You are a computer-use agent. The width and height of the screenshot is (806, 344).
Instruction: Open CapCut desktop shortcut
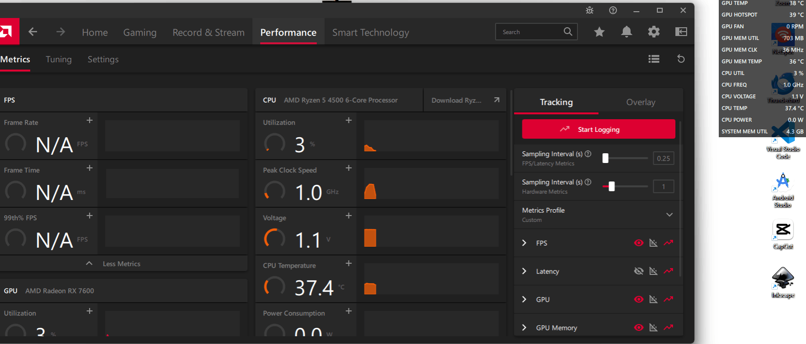click(783, 235)
